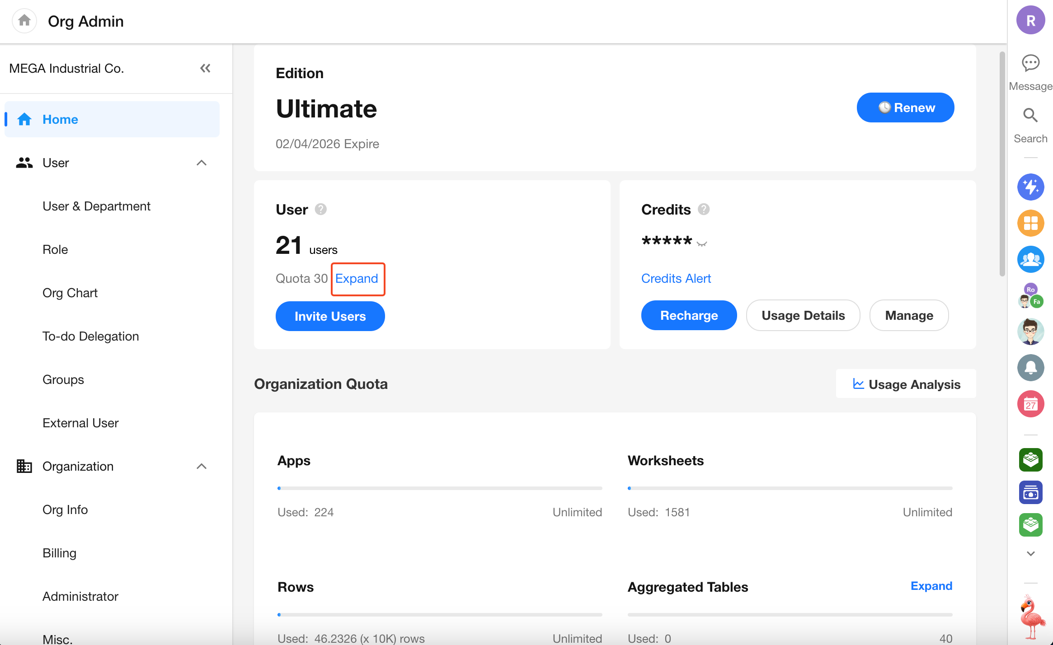1053x645 pixels.
Task: Collapse the User menu section
Action: 202,163
